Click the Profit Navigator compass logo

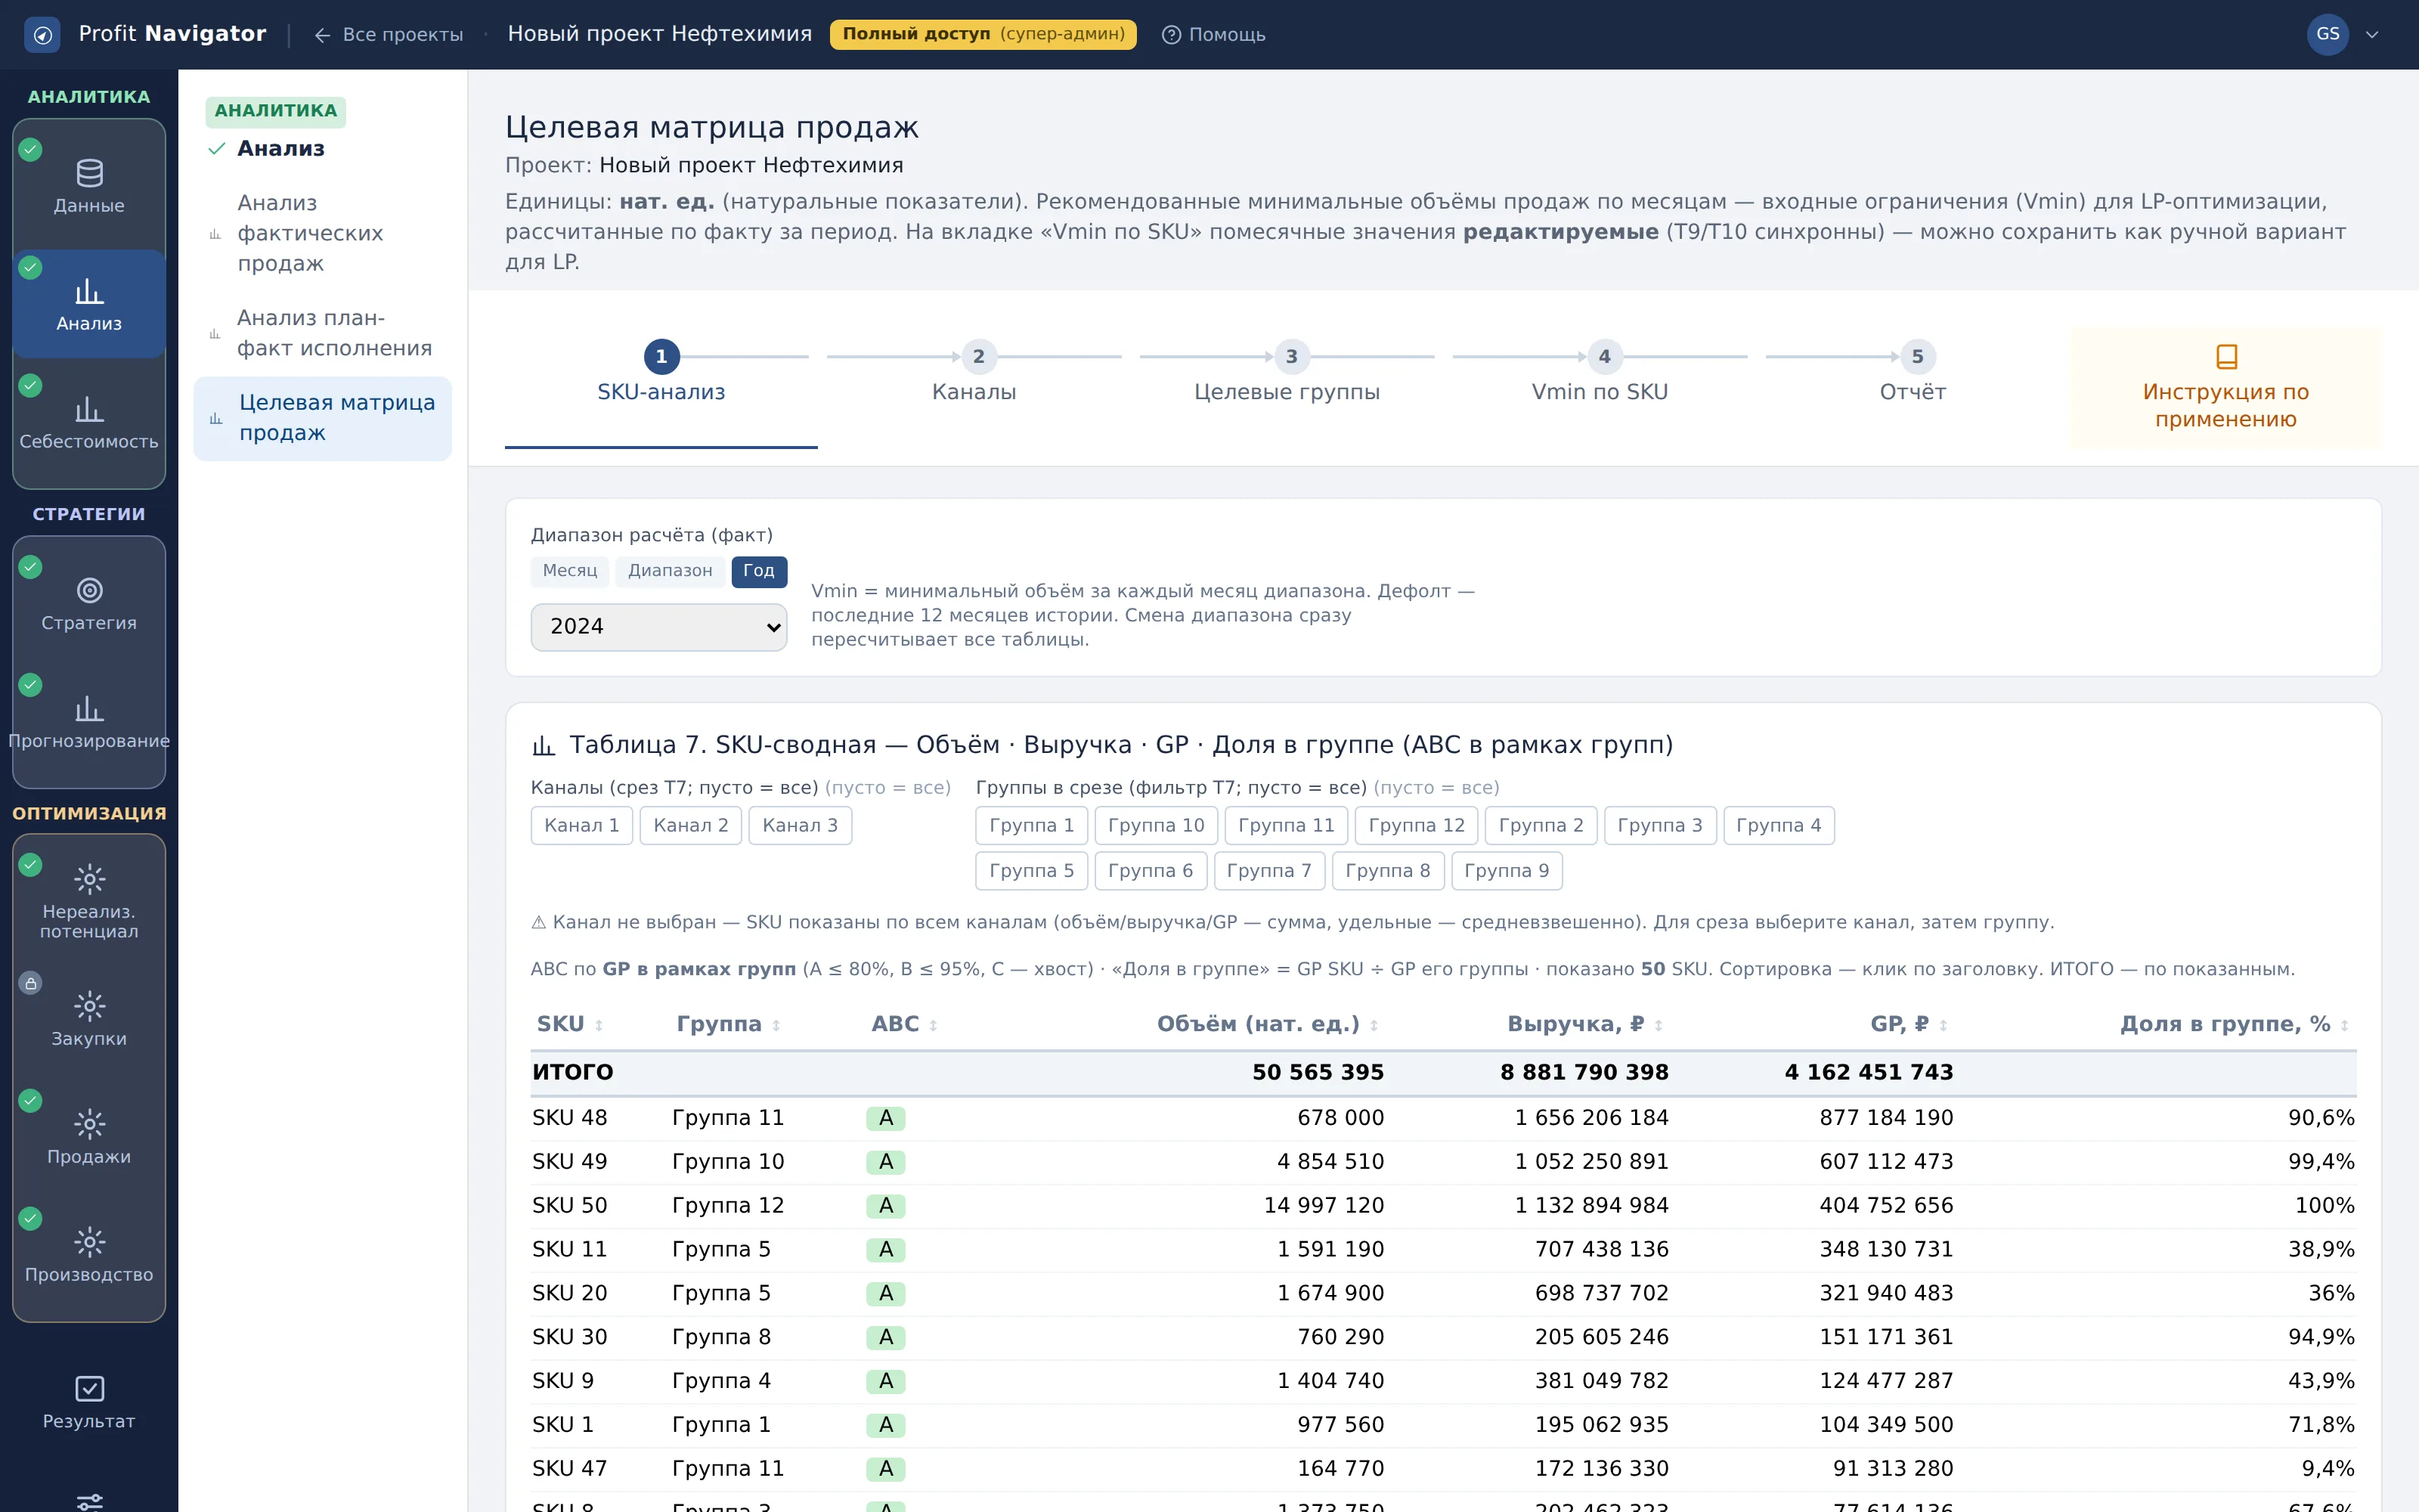pos(42,35)
